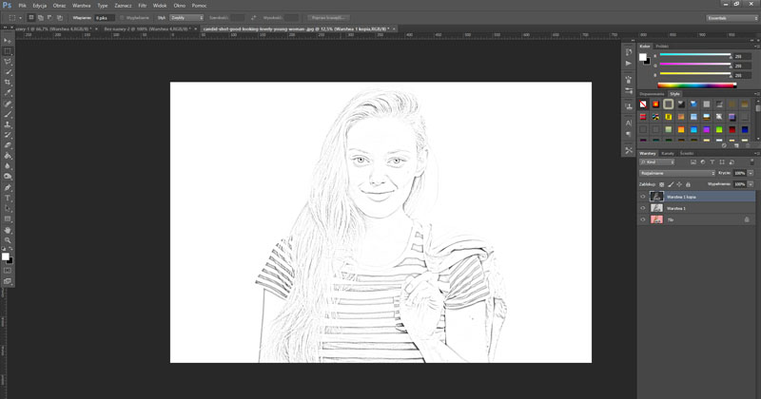This screenshot has width=761, height=399.
Task: Select the Clone Stamp tool
Action: point(9,123)
